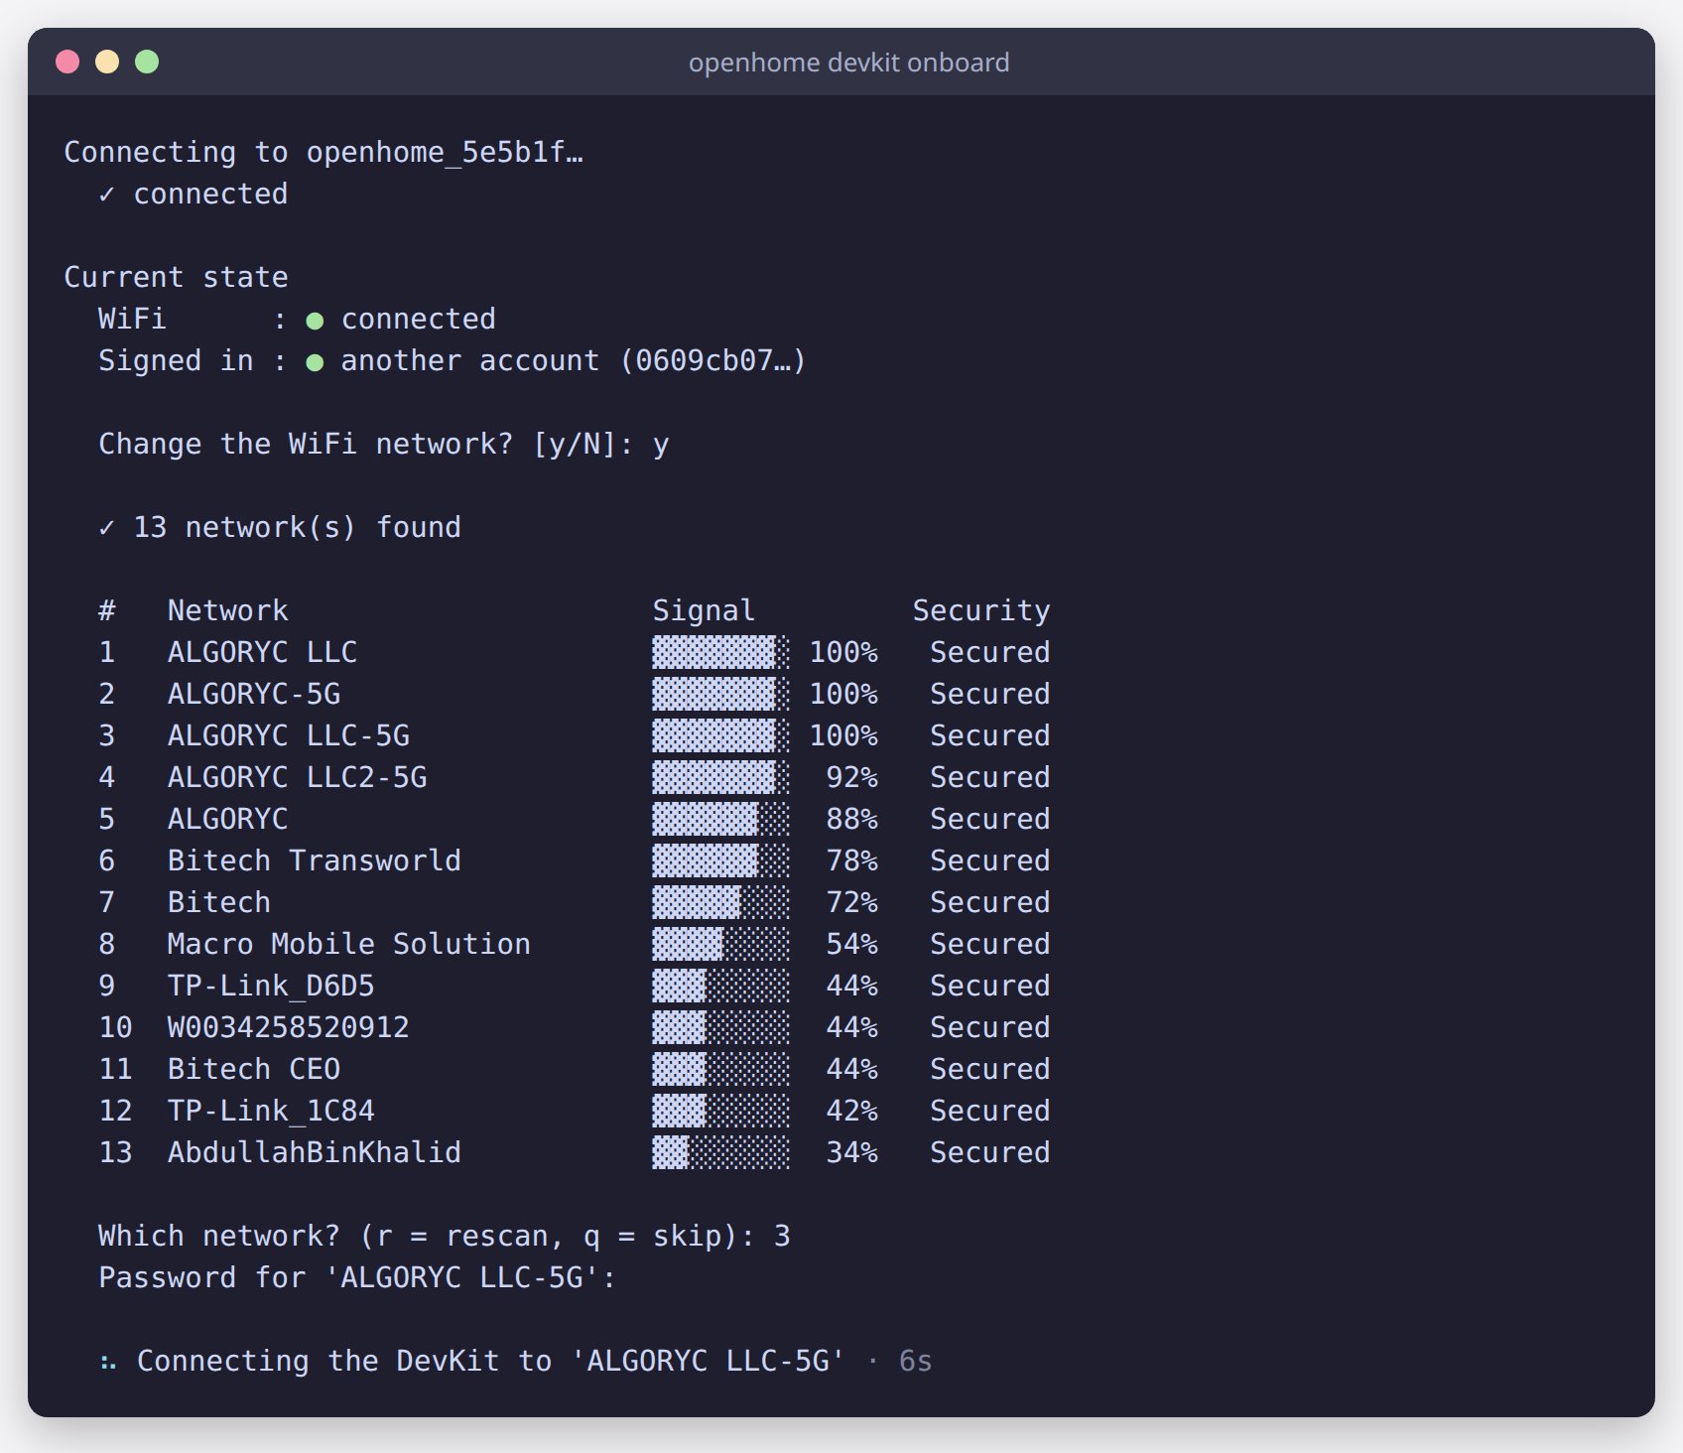Click the 92% signal value
This screenshot has width=1683, height=1453.
coord(852,777)
